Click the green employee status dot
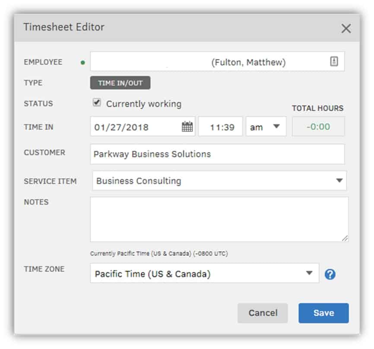The width and height of the screenshot is (374, 349). click(x=83, y=63)
